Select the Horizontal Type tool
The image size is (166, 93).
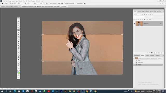coord(18,57)
